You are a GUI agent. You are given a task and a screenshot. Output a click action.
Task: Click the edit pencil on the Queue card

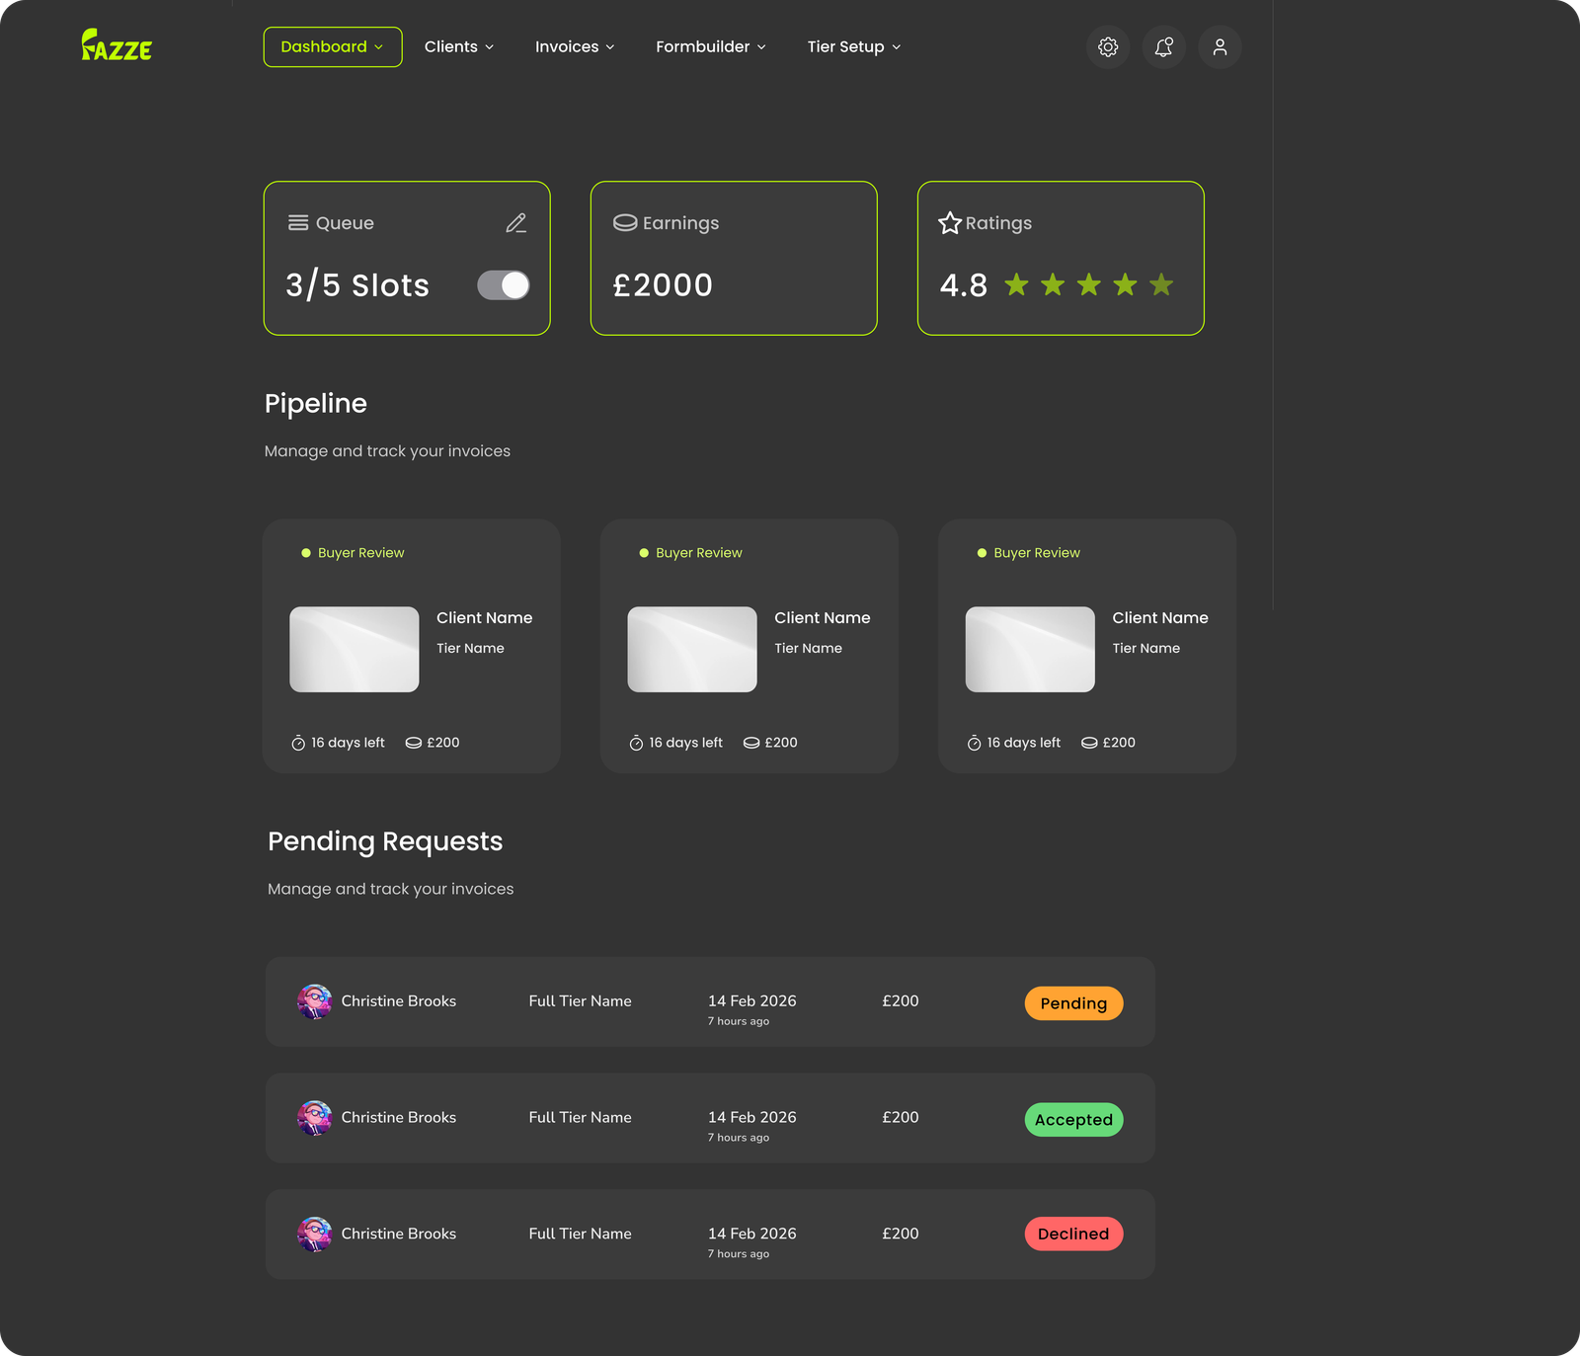pos(514,223)
